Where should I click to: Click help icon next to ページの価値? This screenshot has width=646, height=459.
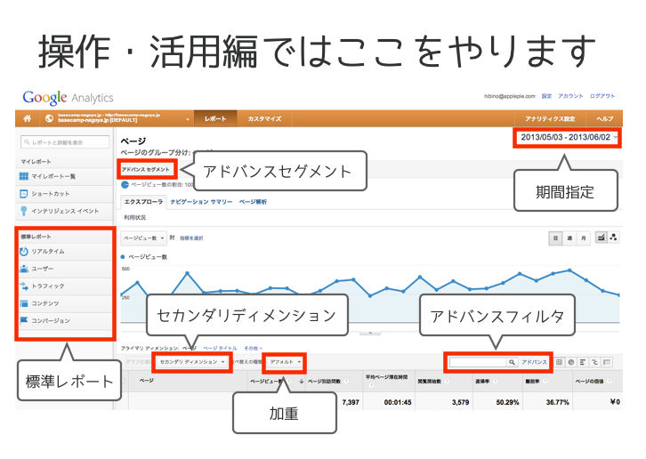(609, 381)
